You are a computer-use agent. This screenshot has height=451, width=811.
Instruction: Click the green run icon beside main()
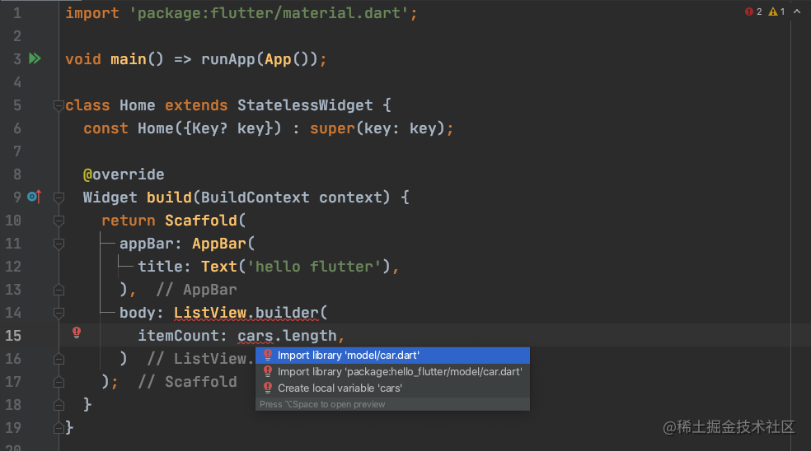coord(35,58)
